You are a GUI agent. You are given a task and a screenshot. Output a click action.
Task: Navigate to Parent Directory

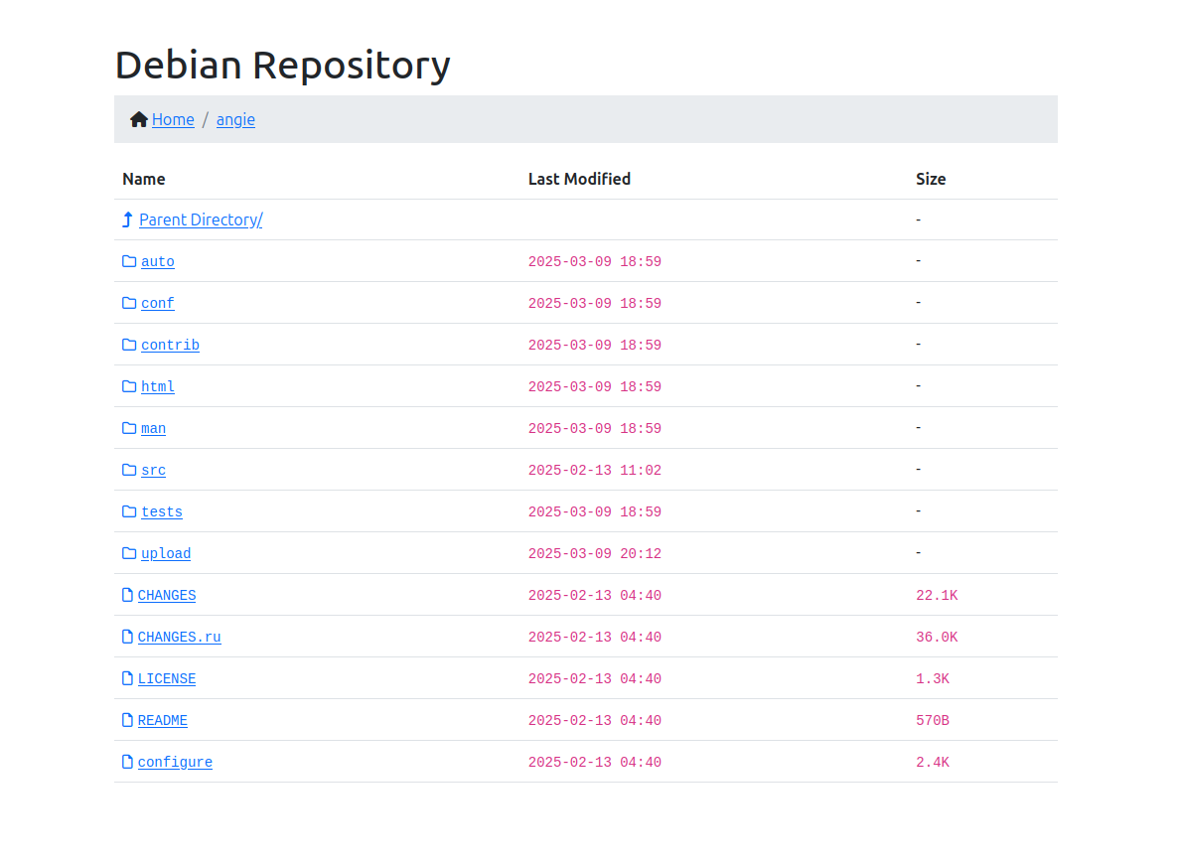click(x=201, y=219)
